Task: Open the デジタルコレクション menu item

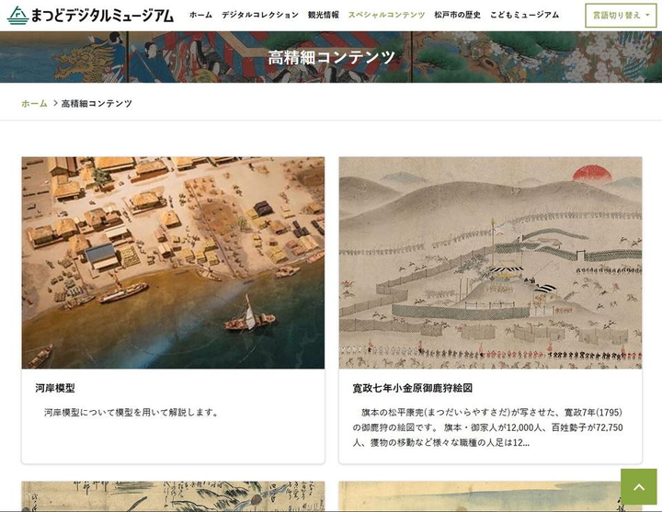Action: 260,16
